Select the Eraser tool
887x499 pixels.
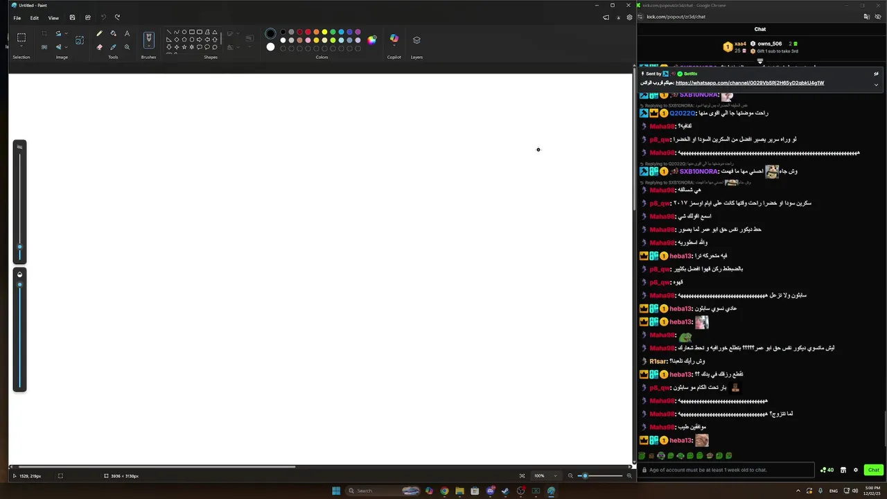click(100, 47)
